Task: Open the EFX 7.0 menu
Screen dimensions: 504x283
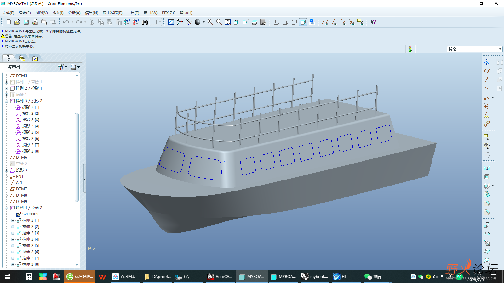Action: [169, 13]
